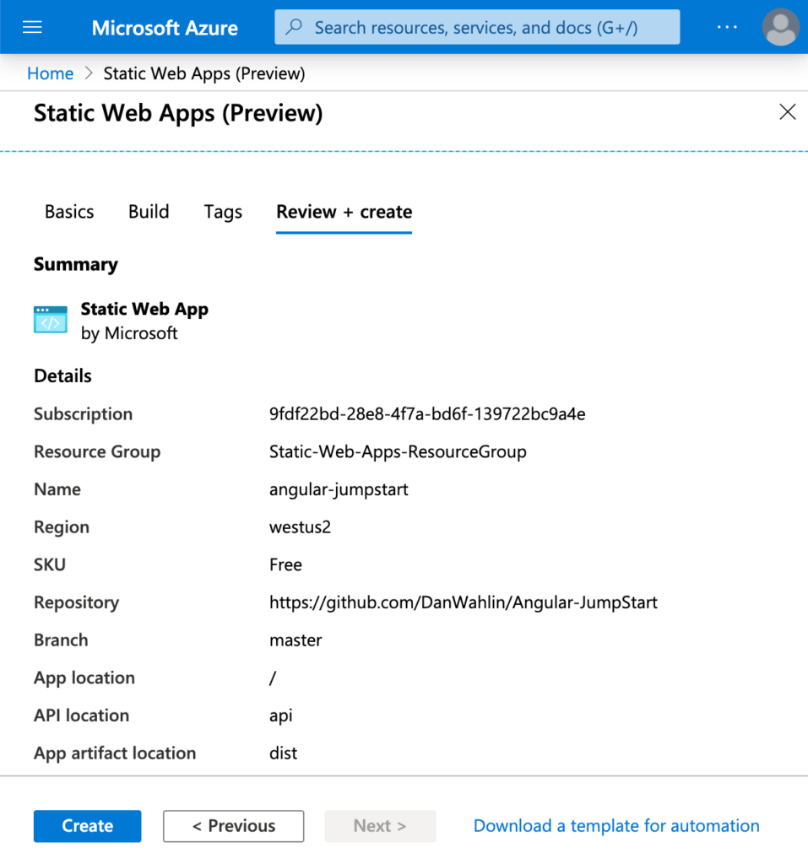Click the westus2 region value
Viewport: 808px width, 864px height.
[300, 526]
